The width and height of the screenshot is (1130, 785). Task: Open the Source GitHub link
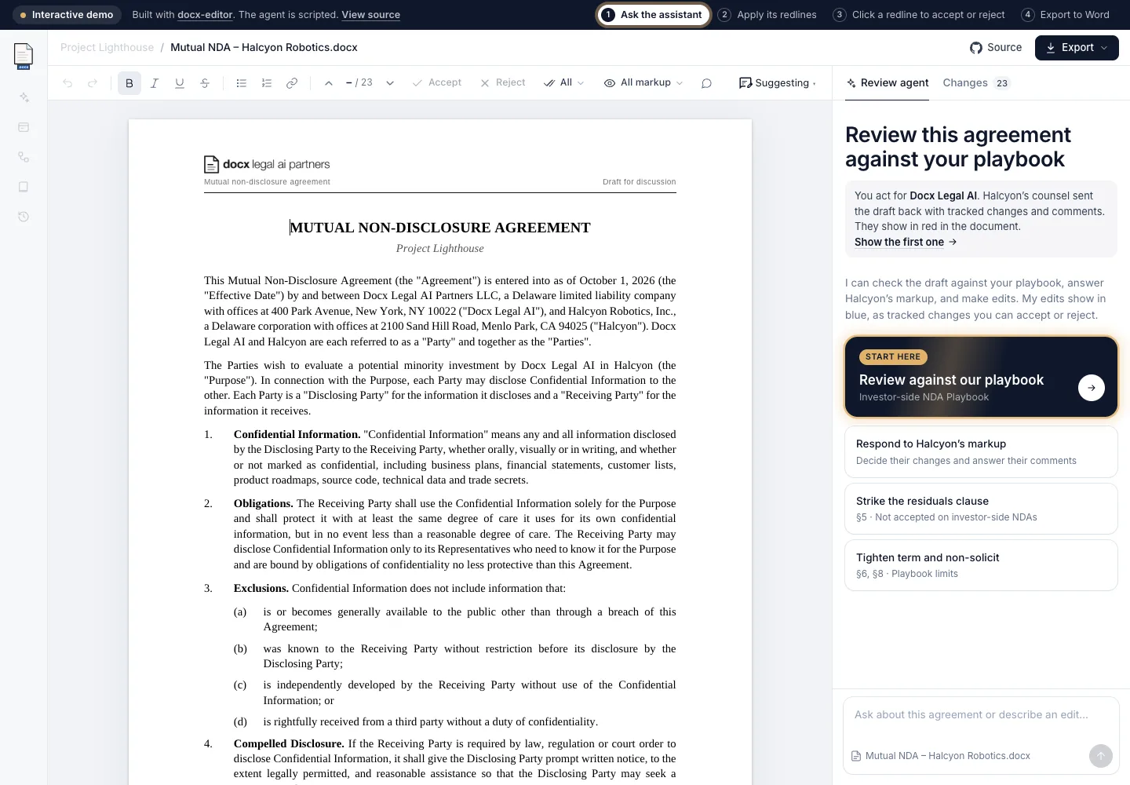tap(996, 48)
